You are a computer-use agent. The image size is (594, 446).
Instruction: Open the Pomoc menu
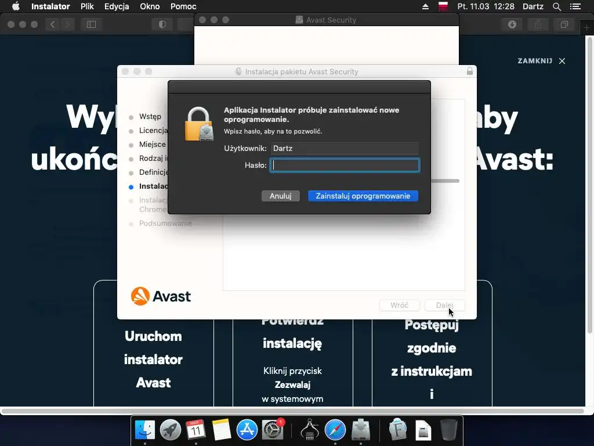183,6
